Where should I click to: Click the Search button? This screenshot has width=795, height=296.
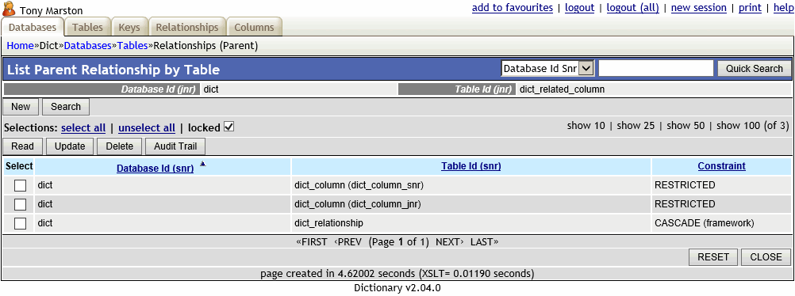pyautogui.click(x=66, y=107)
